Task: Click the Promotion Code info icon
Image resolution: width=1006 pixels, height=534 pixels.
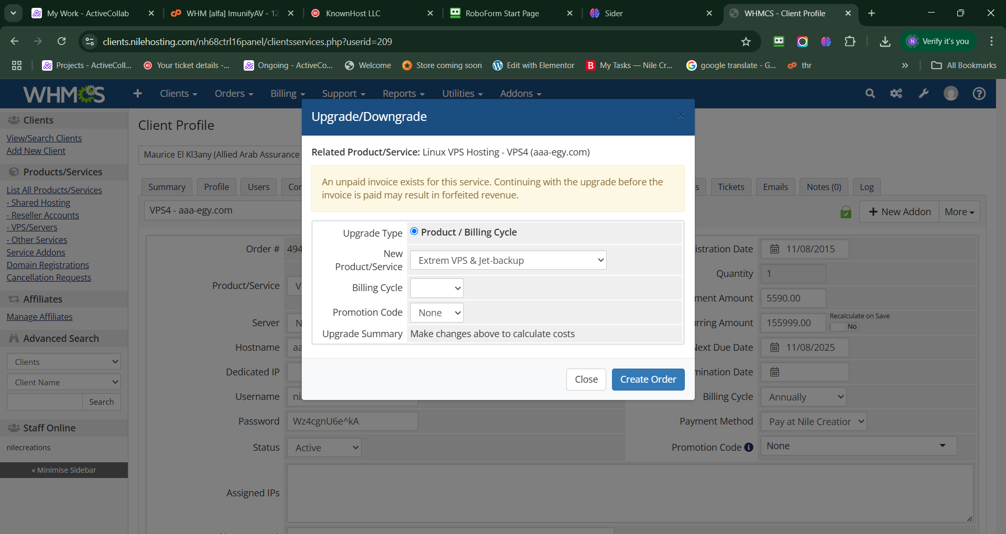Action: tap(749, 447)
